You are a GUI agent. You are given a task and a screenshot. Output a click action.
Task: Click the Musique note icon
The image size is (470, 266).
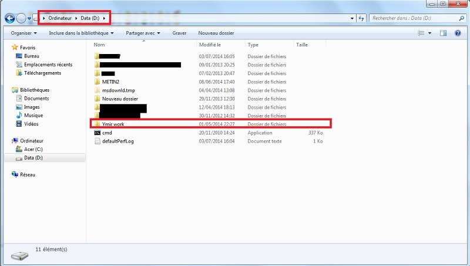(x=19, y=115)
